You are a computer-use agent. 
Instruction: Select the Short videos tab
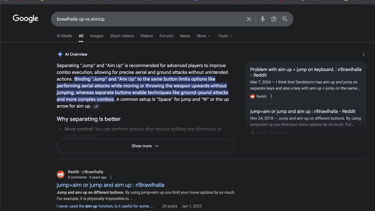[x=122, y=36]
